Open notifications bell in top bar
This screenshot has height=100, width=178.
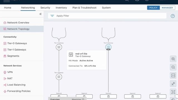137,1
